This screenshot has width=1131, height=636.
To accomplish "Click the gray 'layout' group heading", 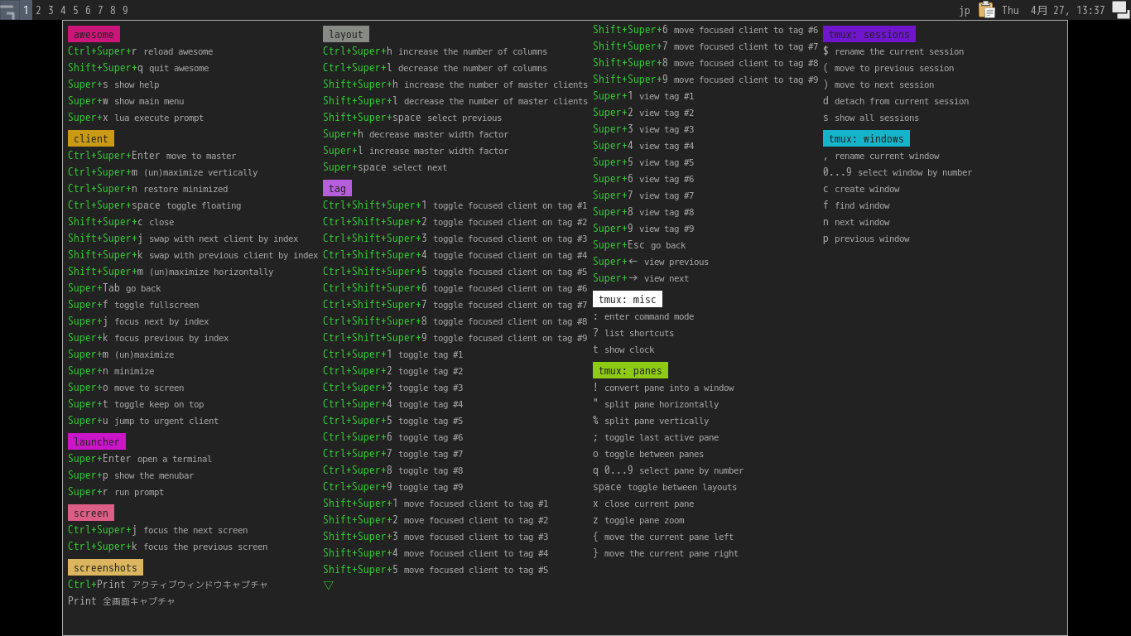I will 346,34.
